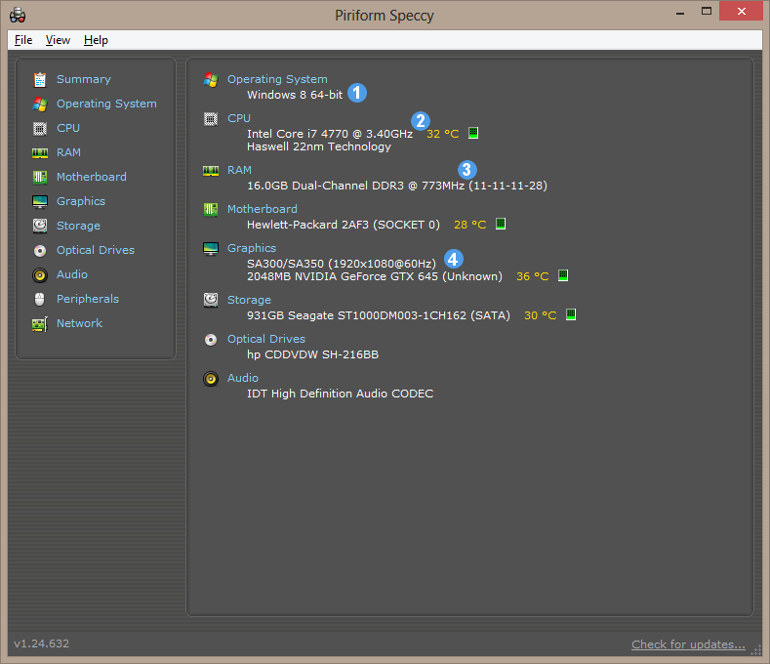
Task: Click the window resize grip at bottom corner
Action: pyautogui.click(x=756, y=650)
